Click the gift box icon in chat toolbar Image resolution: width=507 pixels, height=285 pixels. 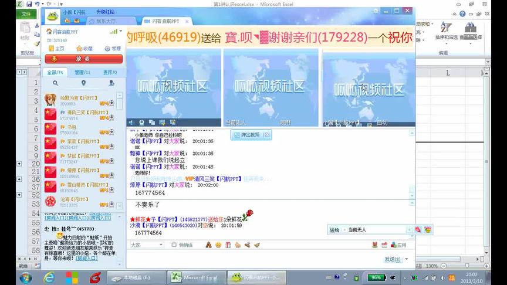[x=228, y=245]
